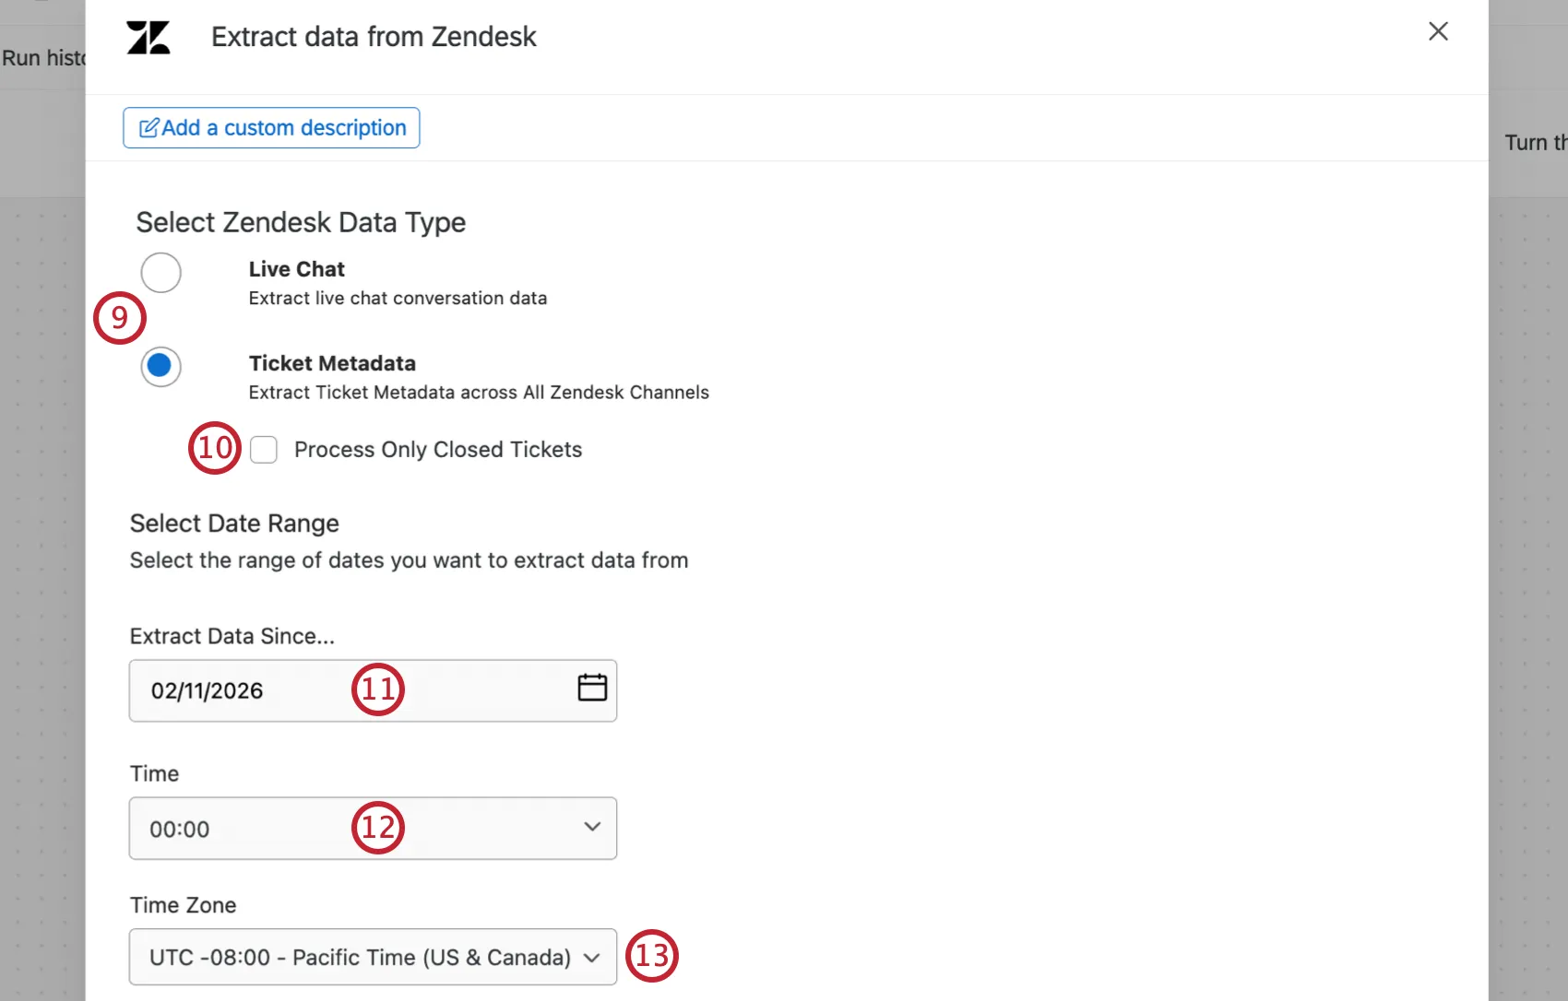The image size is (1568, 1001).
Task: Click the Run history label
Action: (x=44, y=57)
